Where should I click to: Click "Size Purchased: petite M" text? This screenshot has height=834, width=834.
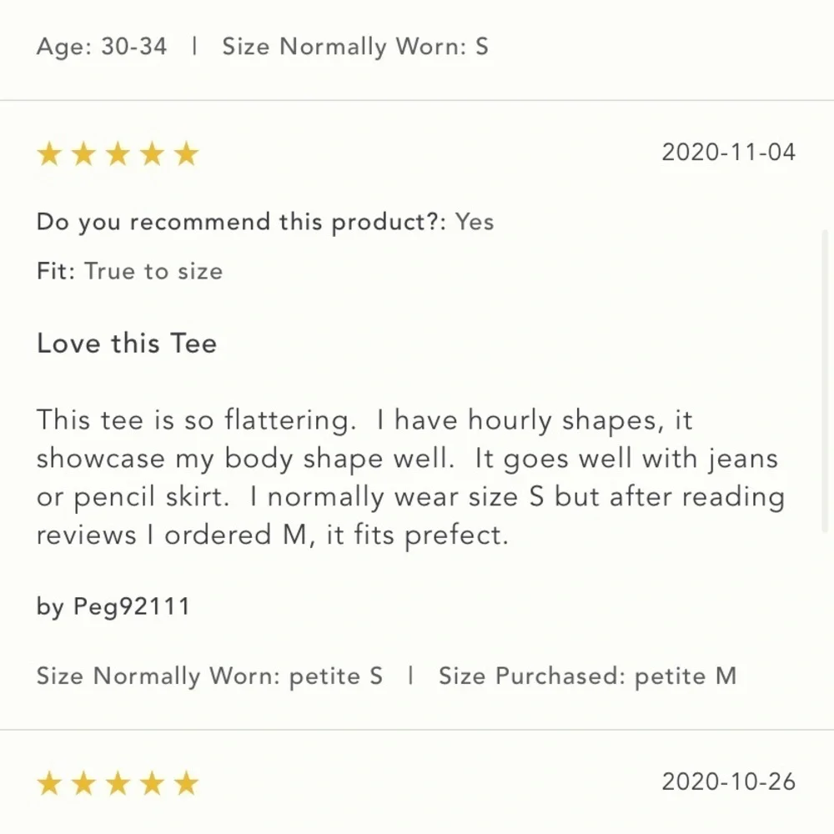587,676
